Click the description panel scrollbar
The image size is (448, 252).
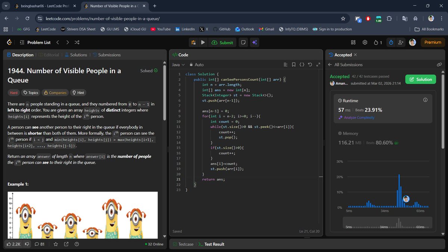pos(165,93)
